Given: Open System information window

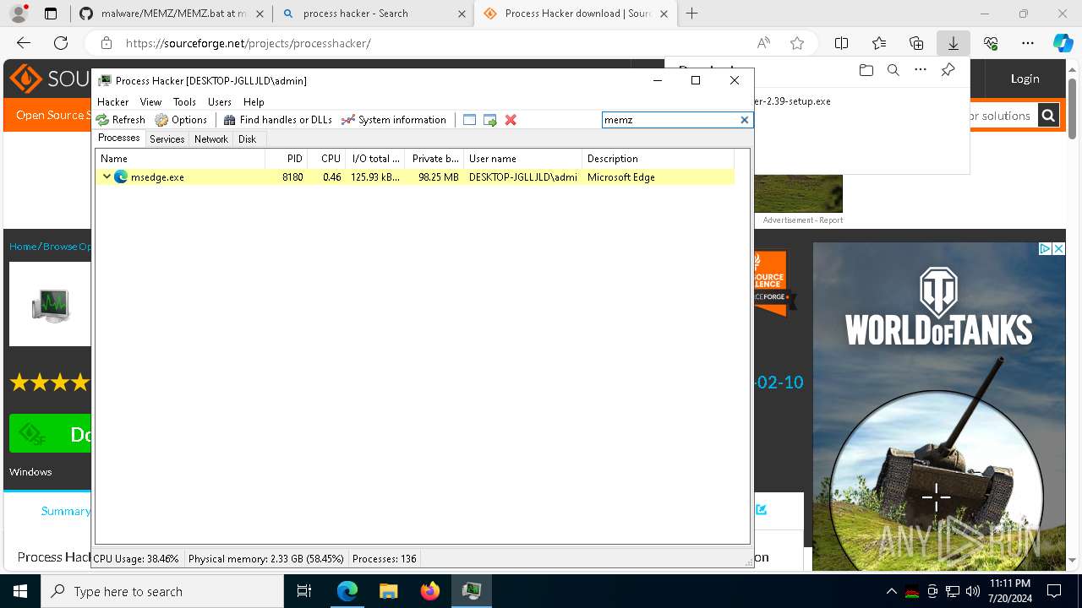Looking at the screenshot, I should [x=394, y=120].
